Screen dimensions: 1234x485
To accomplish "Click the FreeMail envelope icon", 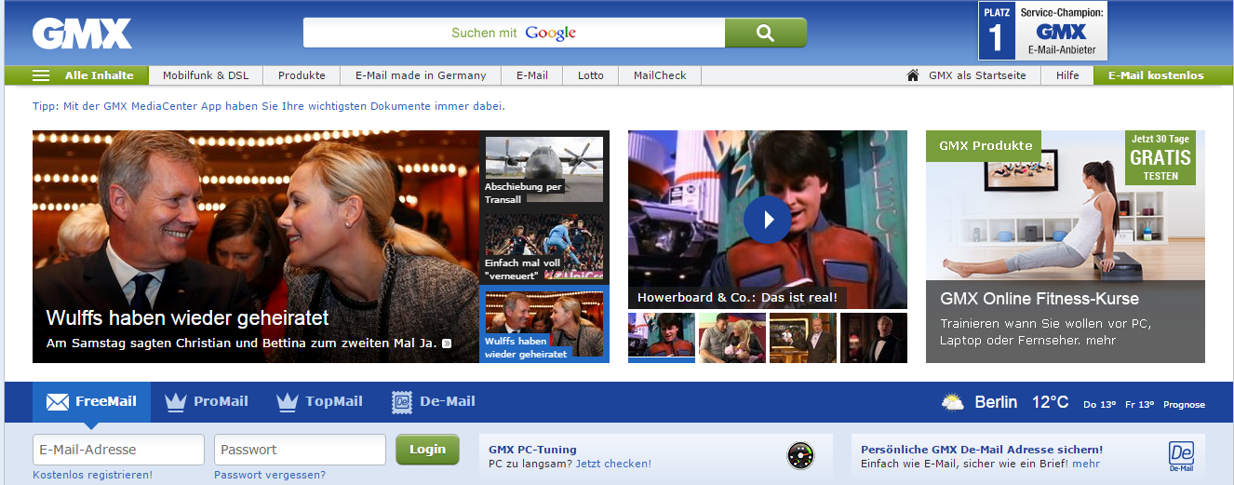I will click(x=58, y=402).
